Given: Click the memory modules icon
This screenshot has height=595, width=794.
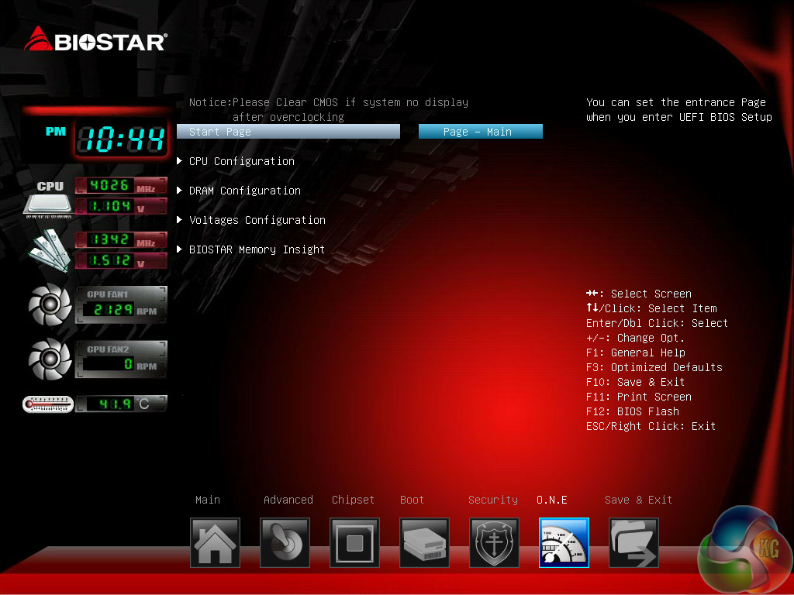Looking at the screenshot, I should click(x=49, y=250).
